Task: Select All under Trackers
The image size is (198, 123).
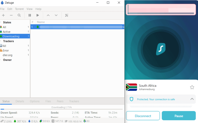Action: coord(15,46)
